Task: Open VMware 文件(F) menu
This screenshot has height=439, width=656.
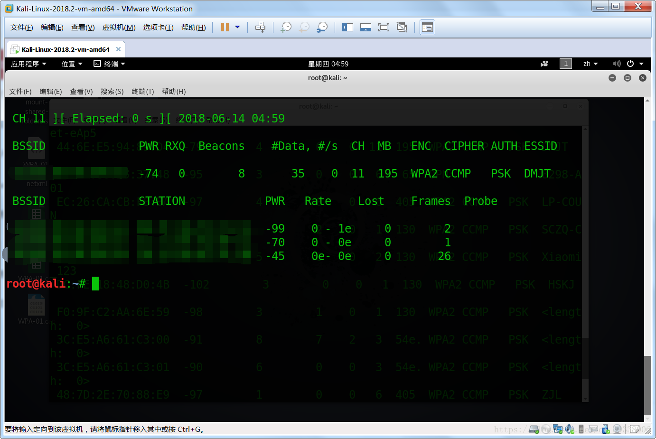Action: coord(22,28)
